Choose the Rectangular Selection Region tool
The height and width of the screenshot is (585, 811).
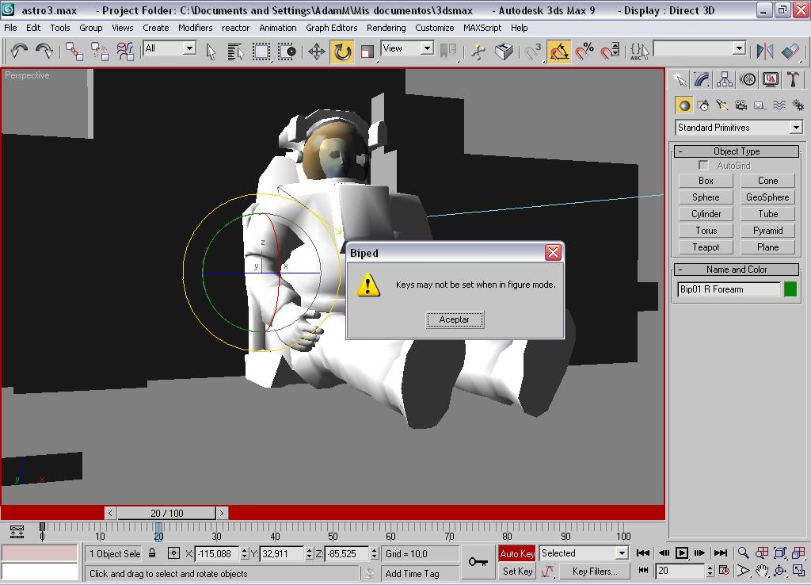tap(261, 52)
